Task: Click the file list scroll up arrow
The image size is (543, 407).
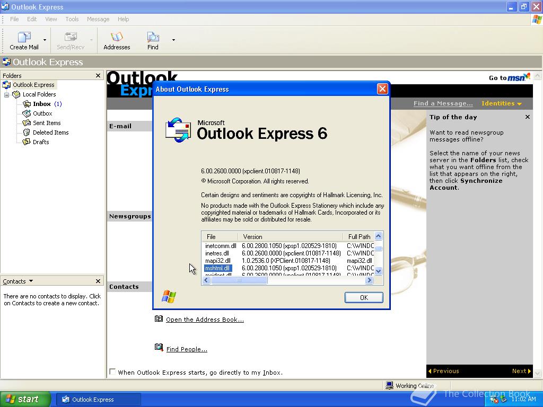Action: (x=379, y=236)
